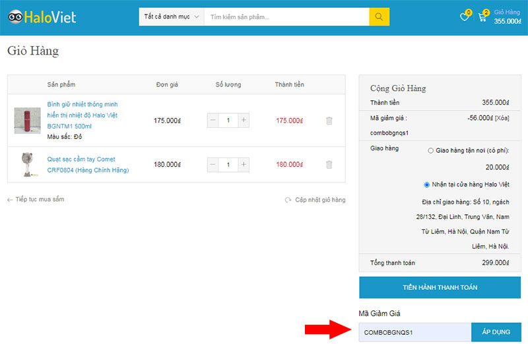This screenshot has height=344, width=528.
Task: Click TIẾN HÀNH THANH TOÁN checkout button
Action: click(440, 287)
